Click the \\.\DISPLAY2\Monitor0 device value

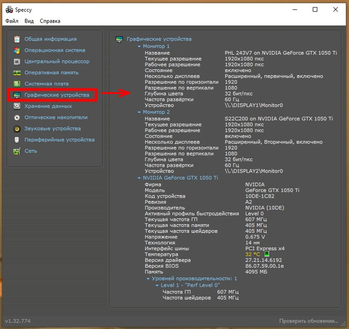254,171
